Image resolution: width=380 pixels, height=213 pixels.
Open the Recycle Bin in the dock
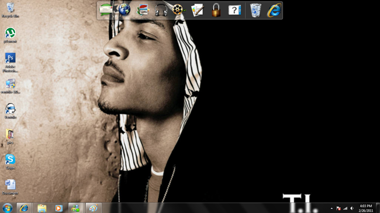255,10
